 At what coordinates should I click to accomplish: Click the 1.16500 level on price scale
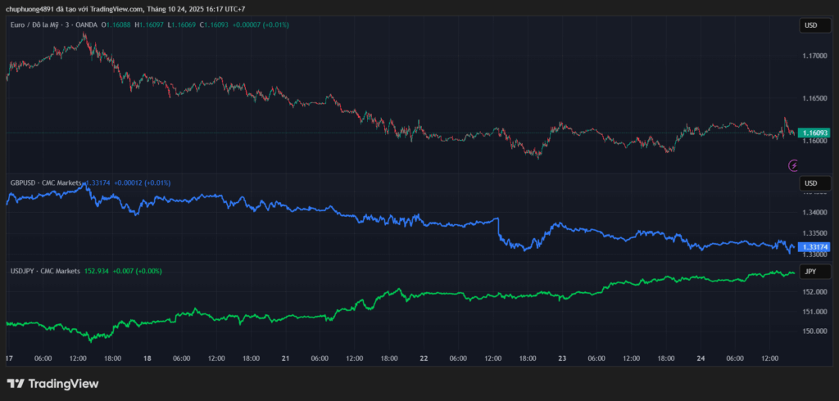point(814,98)
